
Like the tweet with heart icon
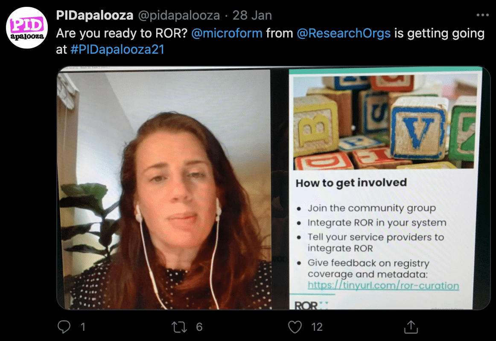pos(295,327)
